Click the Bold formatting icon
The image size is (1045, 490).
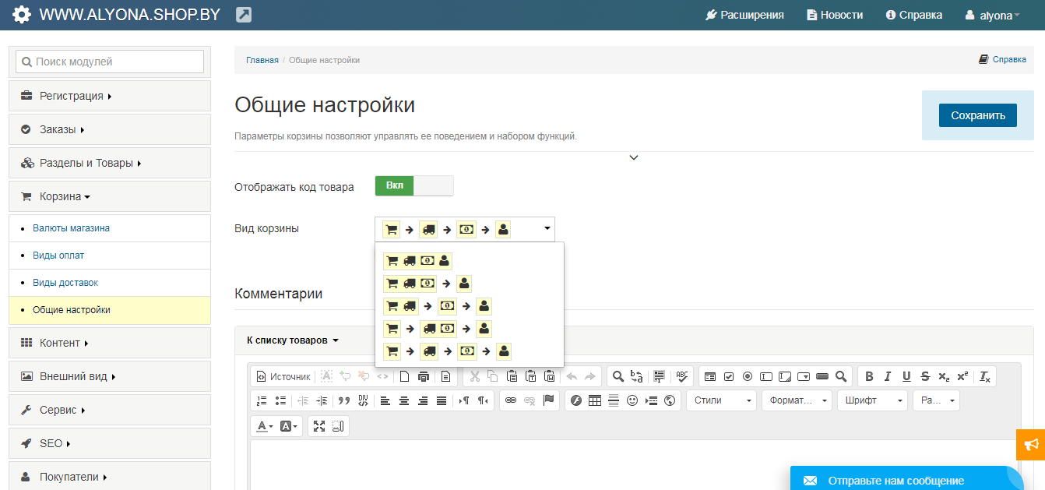(x=870, y=377)
